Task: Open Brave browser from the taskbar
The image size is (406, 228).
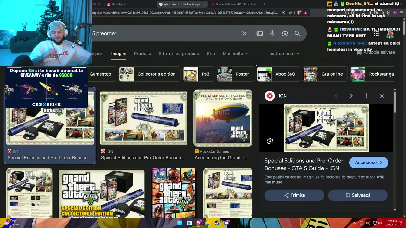Action: [x=199, y=223]
